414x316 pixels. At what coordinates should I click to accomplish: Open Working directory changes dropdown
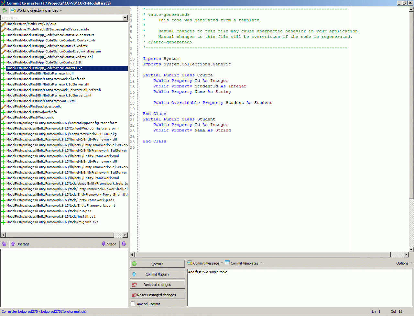[x=36, y=10]
